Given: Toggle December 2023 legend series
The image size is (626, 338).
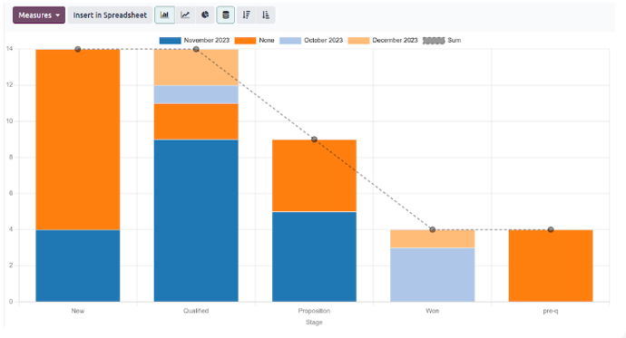Looking at the screenshot, I should [383, 40].
